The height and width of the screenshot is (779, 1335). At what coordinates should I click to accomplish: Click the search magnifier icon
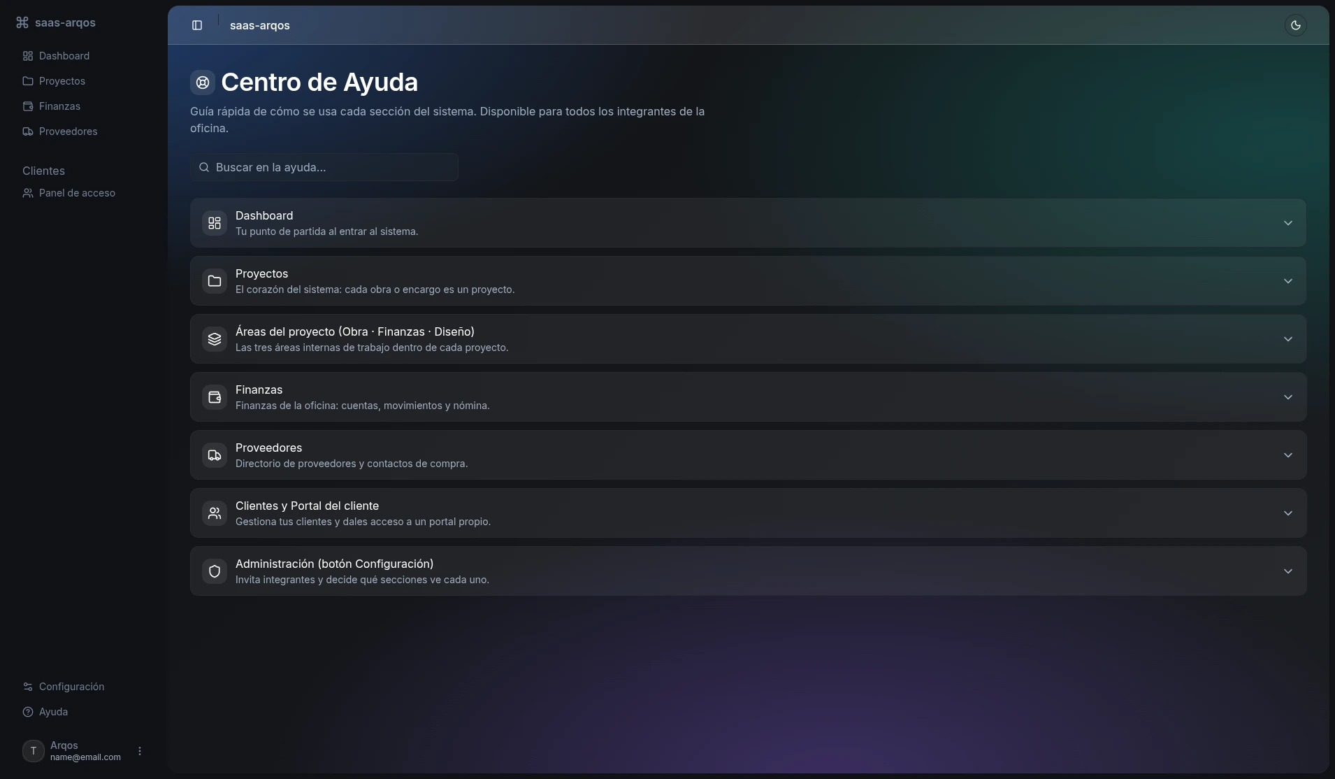click(204, 167)
